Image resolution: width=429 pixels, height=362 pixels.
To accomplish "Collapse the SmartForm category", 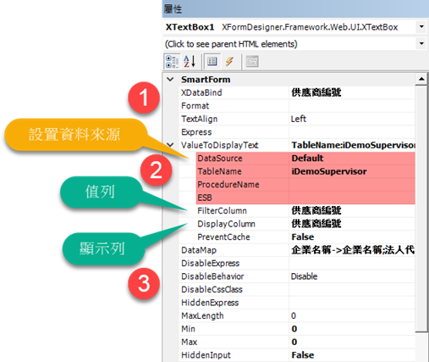I will tap(170, 80).
